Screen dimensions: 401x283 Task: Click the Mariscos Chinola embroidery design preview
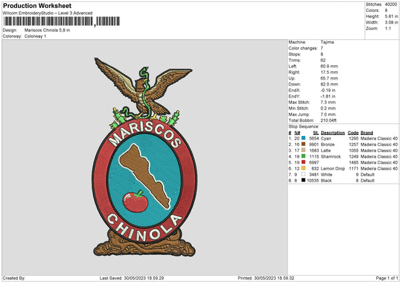tap(144, 157)
